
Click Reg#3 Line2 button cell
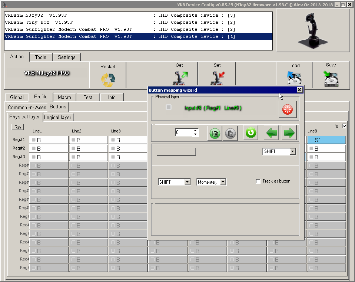(x=88, y=157)
